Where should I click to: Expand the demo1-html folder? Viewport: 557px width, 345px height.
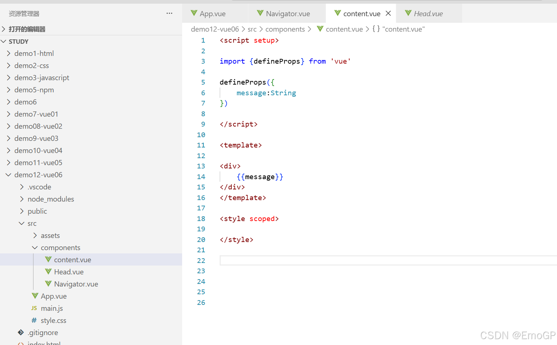[8, 53]
